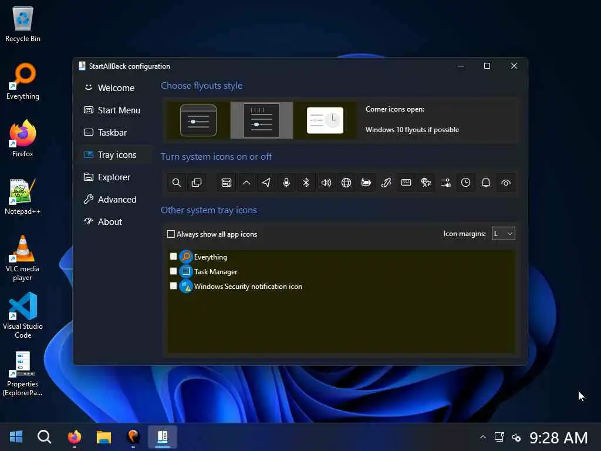Toggle the Location arrow system icon
Screen dimensions: 601x451
pos(266,183)
